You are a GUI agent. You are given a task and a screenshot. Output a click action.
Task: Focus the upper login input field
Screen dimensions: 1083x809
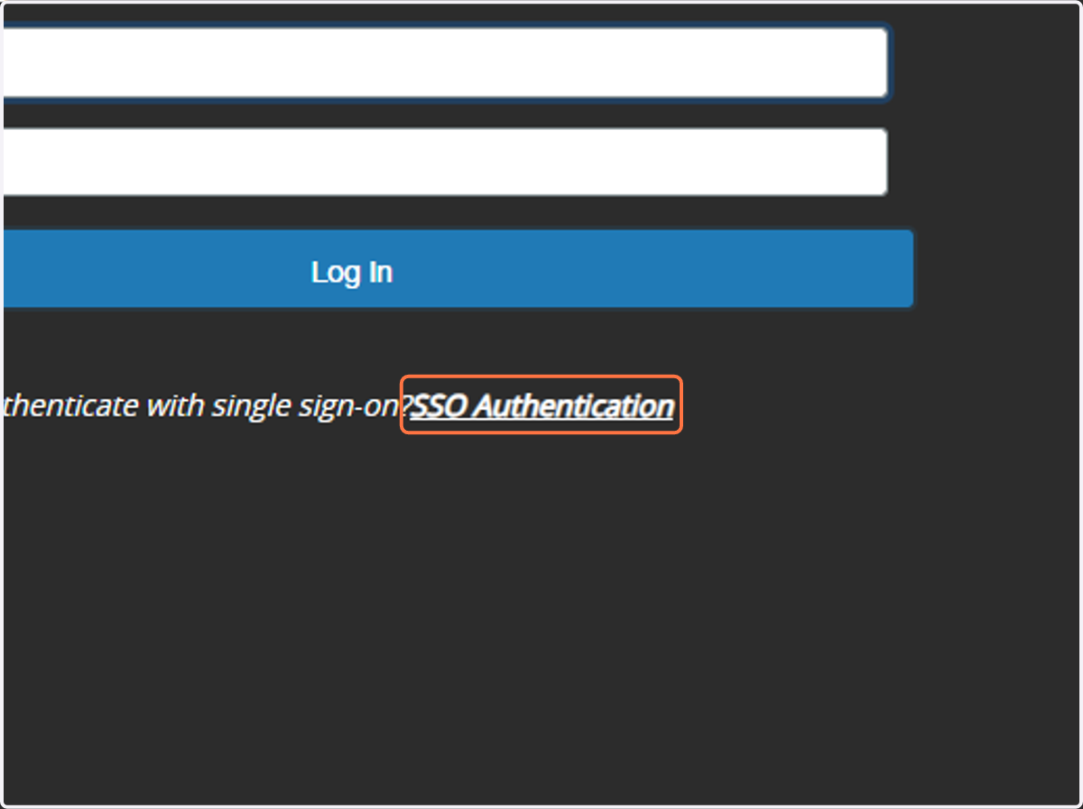(x=445, y=62)
